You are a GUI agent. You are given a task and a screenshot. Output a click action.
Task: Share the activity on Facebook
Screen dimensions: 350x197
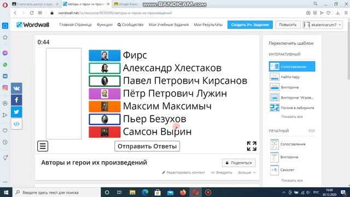tap(16, 100)
